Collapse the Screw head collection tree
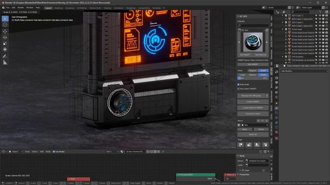330x185 pixels. [283, 29]
